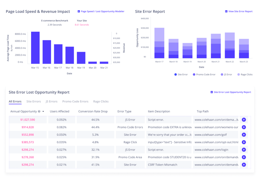Screen dimensions: 260x177
Task: Click the $914,828 annual opportunity value
Action: tap(28, 127)
